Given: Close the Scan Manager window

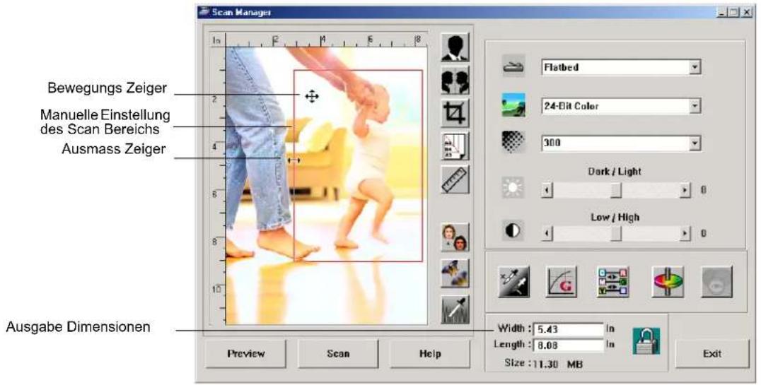Looking at the screenshot, I should [746, 13].
